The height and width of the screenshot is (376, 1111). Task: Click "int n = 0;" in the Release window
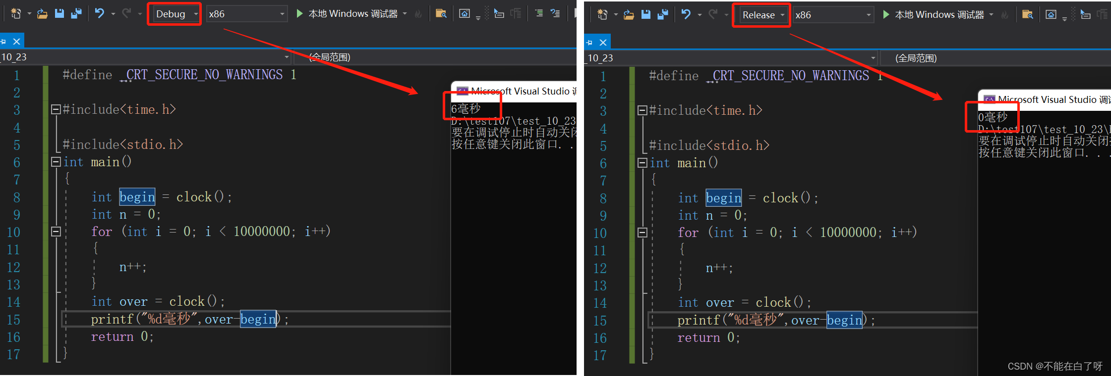[x=712, y=216]
